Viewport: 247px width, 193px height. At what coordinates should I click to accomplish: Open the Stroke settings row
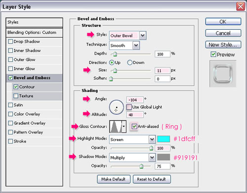coord(35,141)
